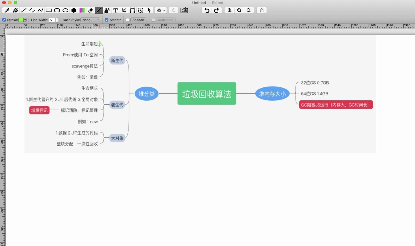Select the arrow pointer tool
415x246 pixels.
149,10
